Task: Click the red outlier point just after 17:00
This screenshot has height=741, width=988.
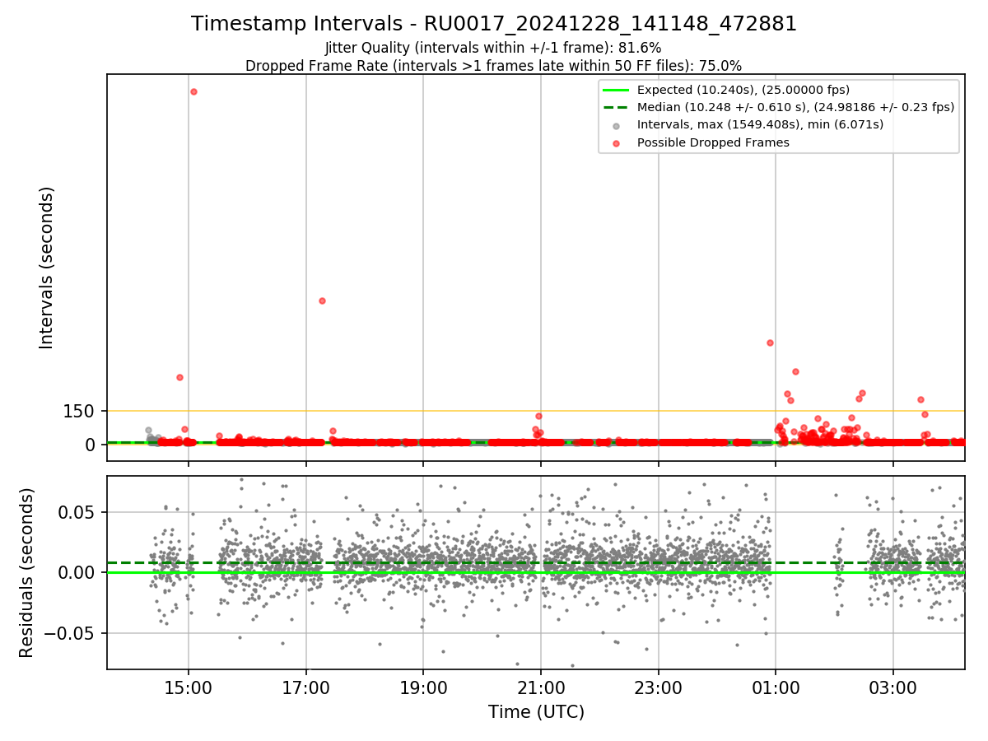Action: 322,301
